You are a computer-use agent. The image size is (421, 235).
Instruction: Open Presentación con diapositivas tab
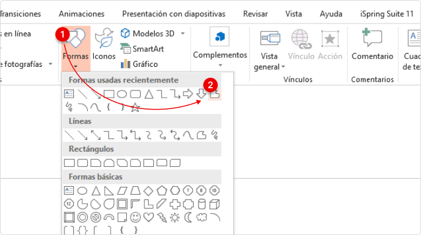174,14
